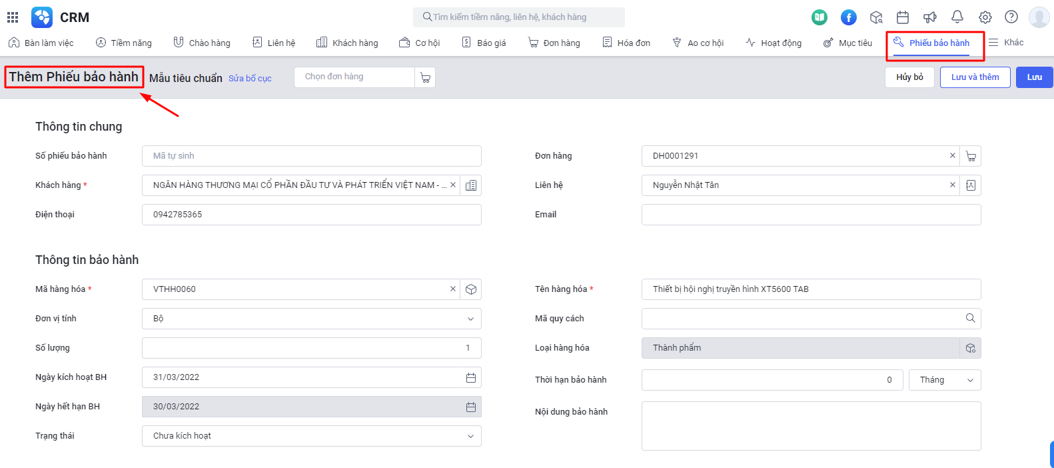1054x468 pixels.
Task: Open calendar picker for Ngày kích hoạt BH
Action: [471, 377]
